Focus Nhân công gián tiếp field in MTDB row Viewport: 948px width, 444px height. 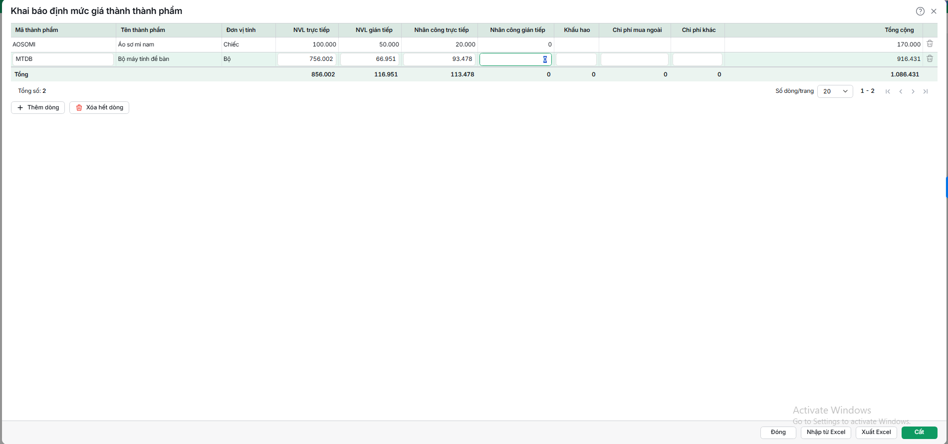pyautogui.click(x=515, y=59)
